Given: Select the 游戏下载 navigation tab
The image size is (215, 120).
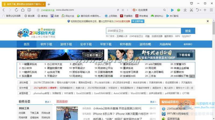Looking at the screenshot, I should pos(66,44).
